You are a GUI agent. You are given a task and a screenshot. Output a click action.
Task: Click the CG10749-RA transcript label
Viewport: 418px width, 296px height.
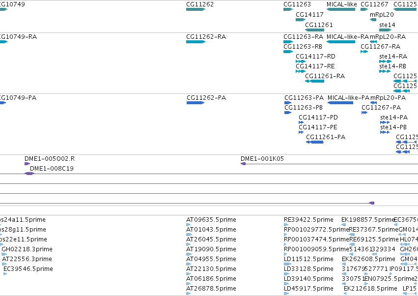click(x=18, y=36)
